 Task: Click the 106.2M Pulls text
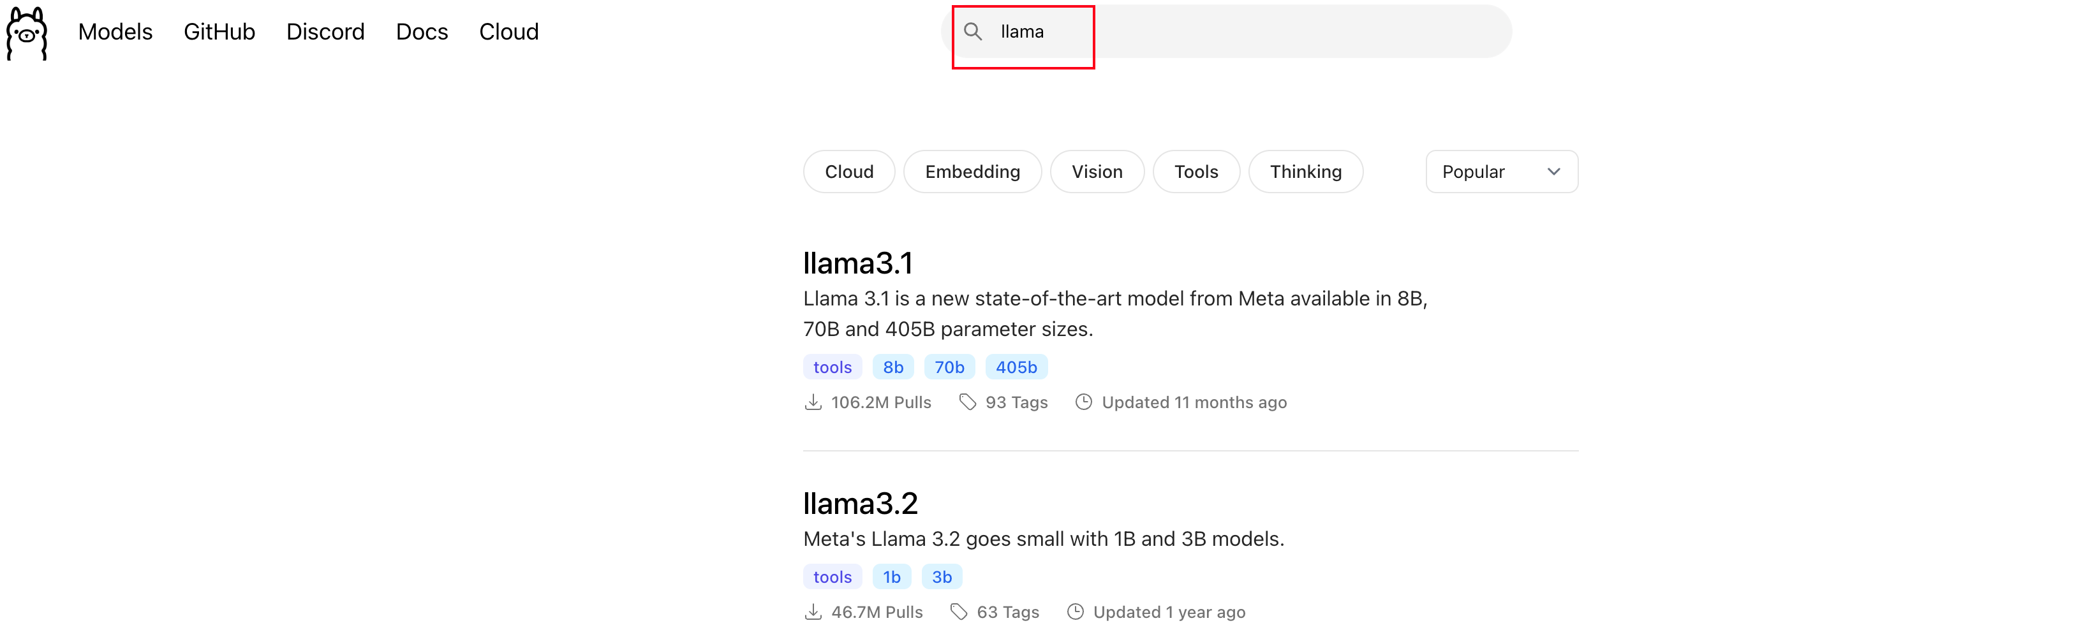881,402
